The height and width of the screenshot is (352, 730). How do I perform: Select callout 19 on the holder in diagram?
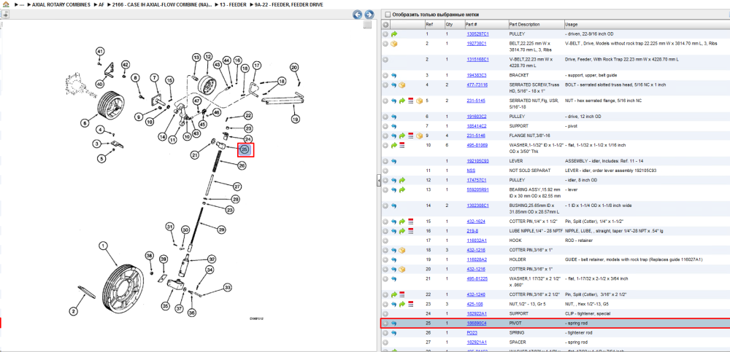click(x=295, y=119)
